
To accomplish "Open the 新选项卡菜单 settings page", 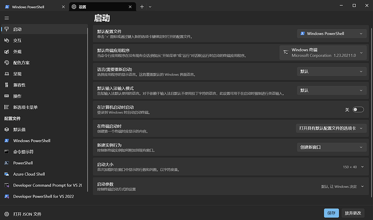I will 44,107.
